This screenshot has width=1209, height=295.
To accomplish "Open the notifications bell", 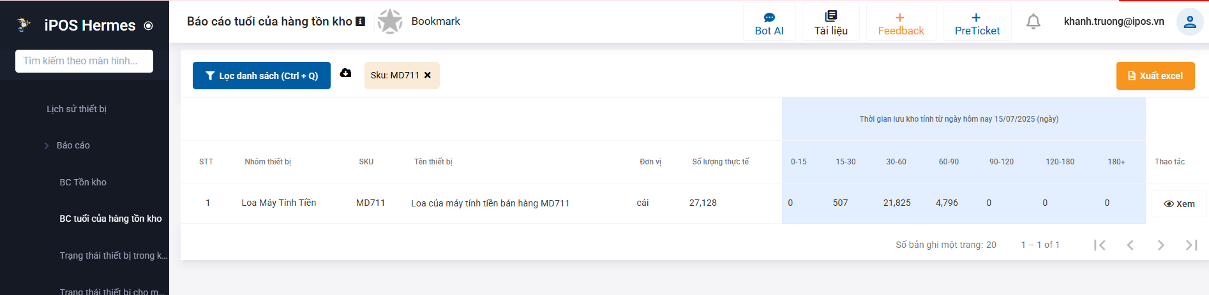I will tap(1033, 22).
